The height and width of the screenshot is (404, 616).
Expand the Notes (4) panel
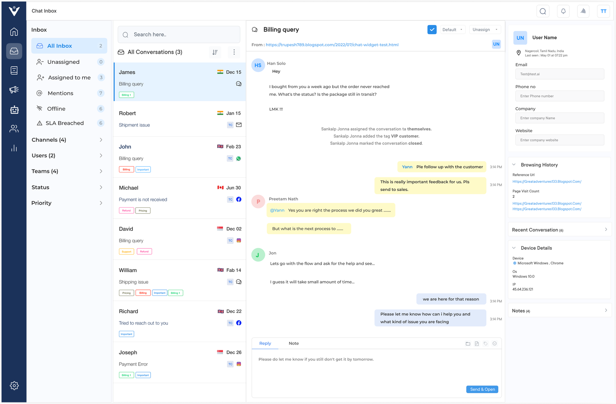click(x=560, y=311)
